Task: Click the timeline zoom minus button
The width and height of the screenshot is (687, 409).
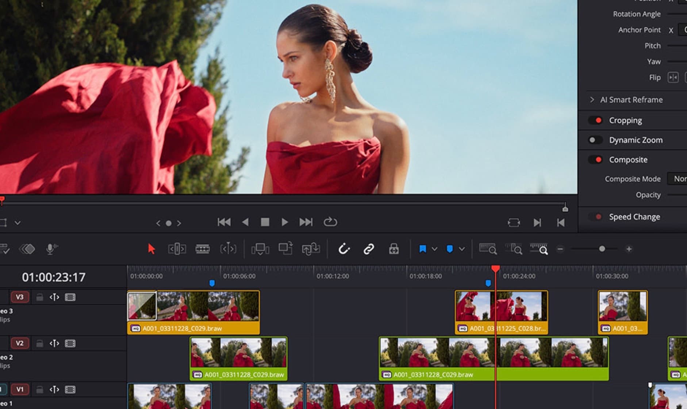Action: click(560, 249)
